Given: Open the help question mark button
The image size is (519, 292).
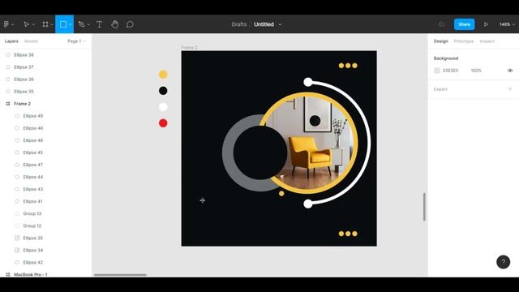Looking at the screenshot, I should 503,262.
